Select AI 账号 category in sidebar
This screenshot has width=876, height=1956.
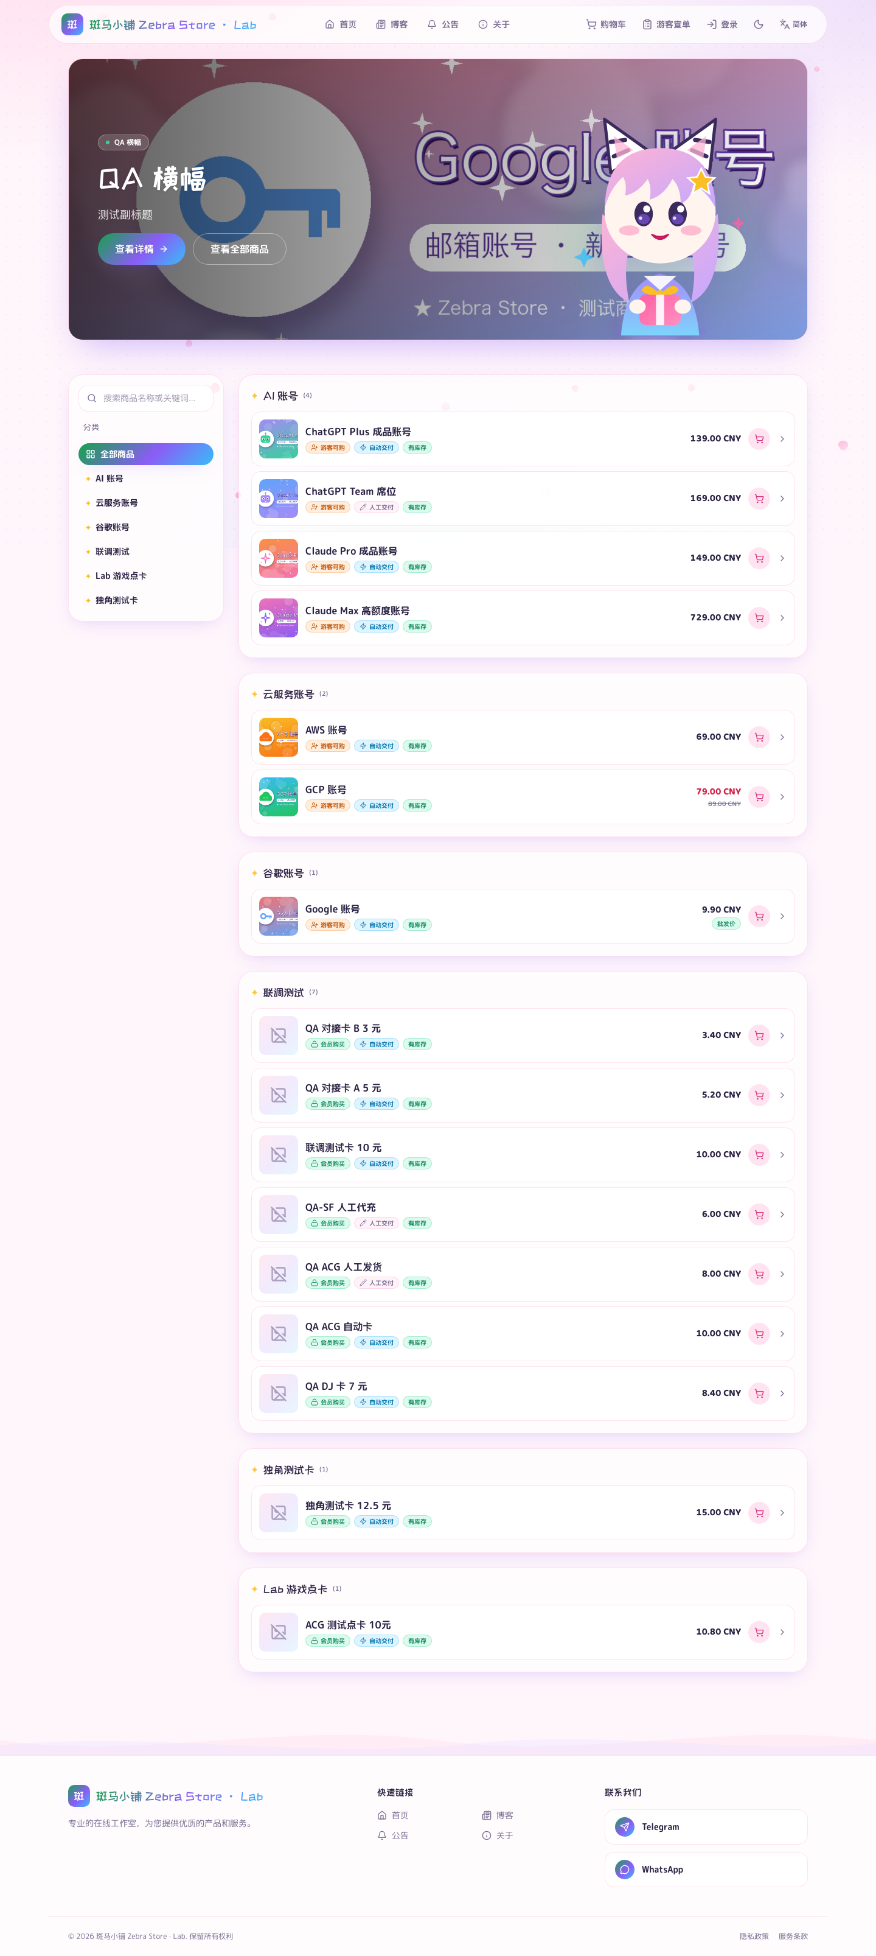click(145, 478)
